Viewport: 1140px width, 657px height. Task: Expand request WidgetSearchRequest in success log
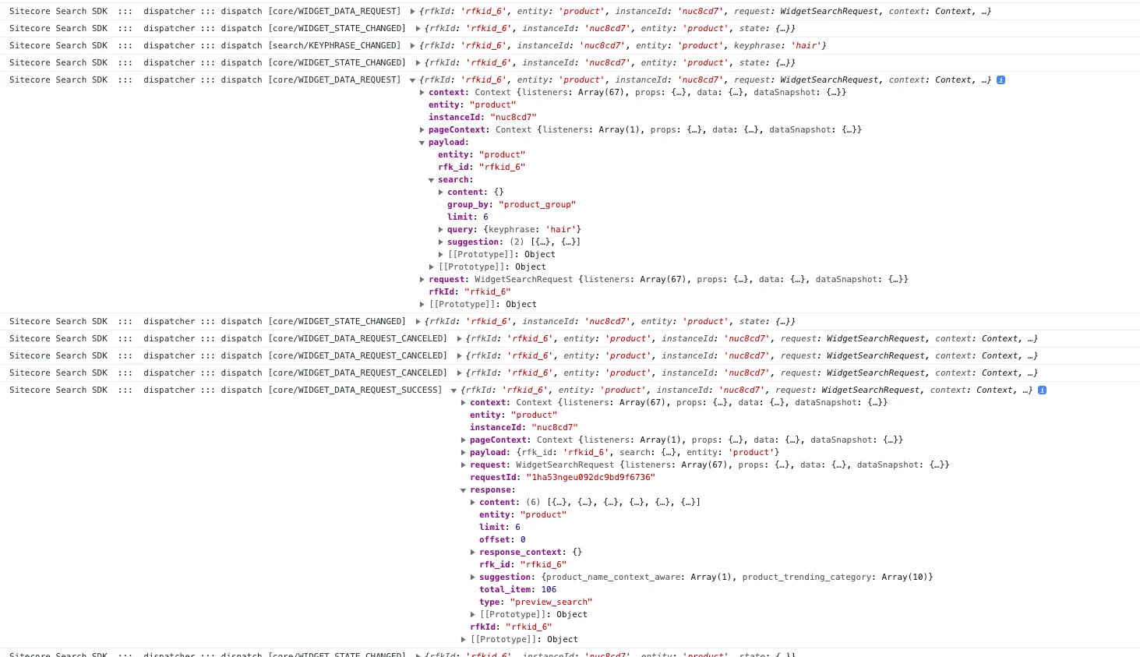[464, 465]
